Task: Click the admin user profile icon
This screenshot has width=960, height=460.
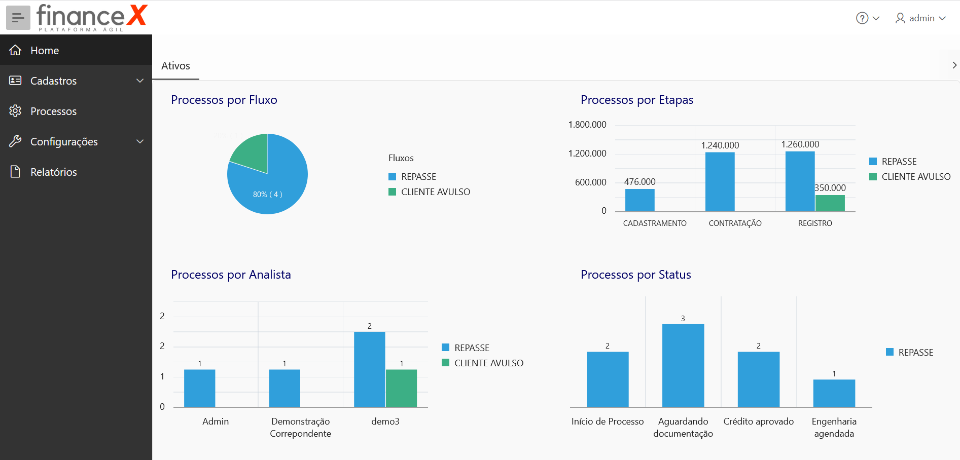Action: [x=900, y=18]
